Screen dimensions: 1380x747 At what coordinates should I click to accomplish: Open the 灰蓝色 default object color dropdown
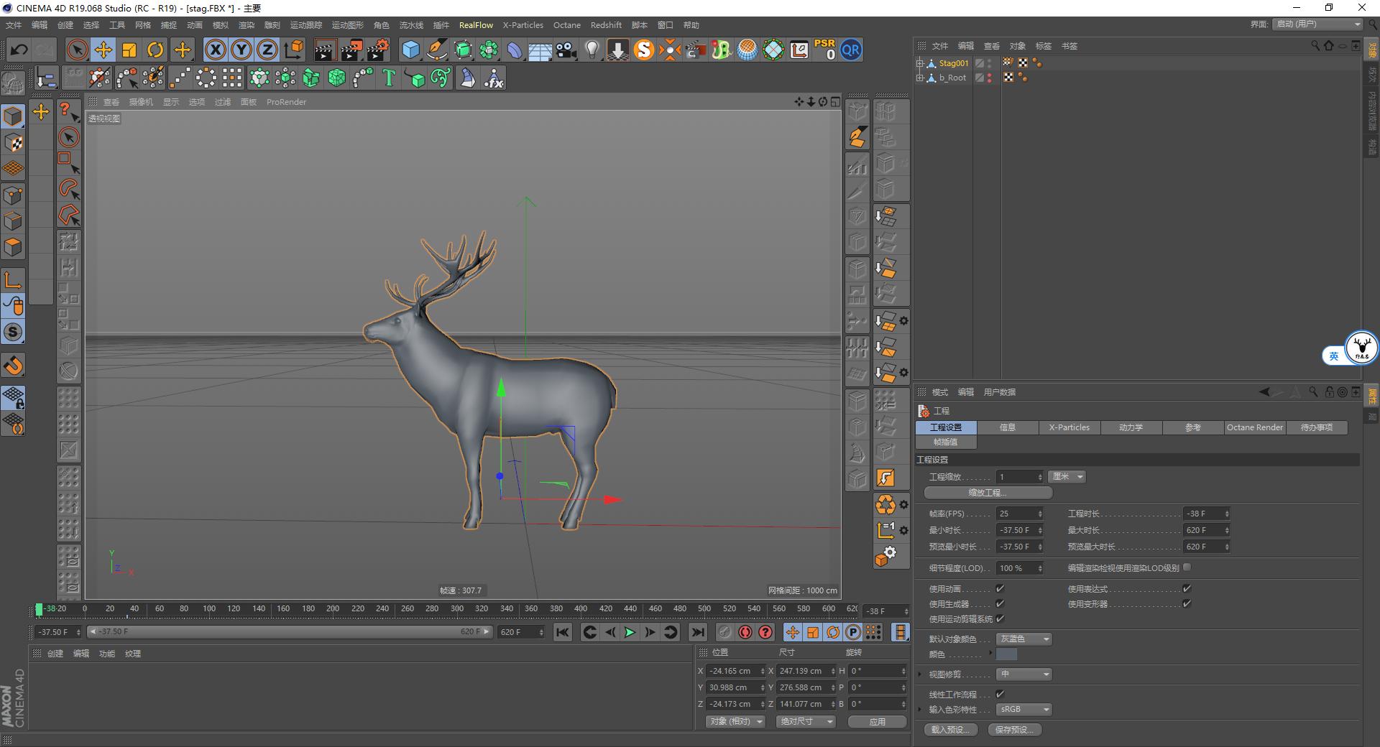pyautogui.click(x=1023, y=639)
